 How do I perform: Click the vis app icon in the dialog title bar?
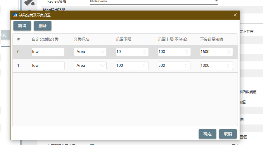[x=15, y=15]
